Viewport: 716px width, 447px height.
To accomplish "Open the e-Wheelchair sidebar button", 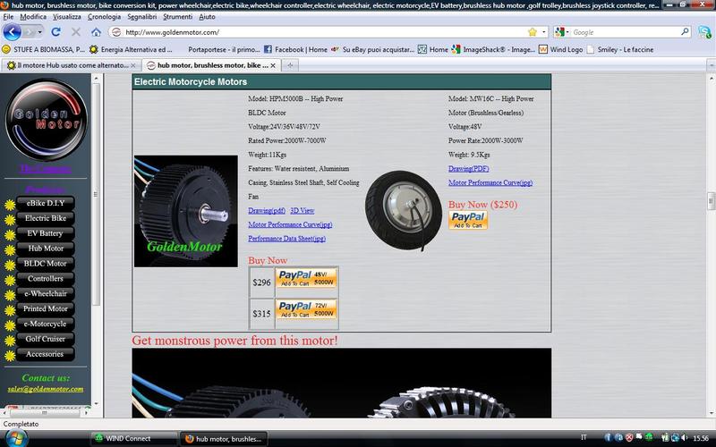I will click(x=46, y=293).
